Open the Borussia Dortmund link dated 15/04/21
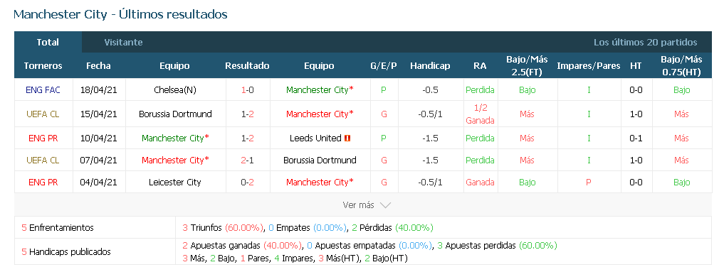This screenshot has width=724, height=272. coord(175,114)
